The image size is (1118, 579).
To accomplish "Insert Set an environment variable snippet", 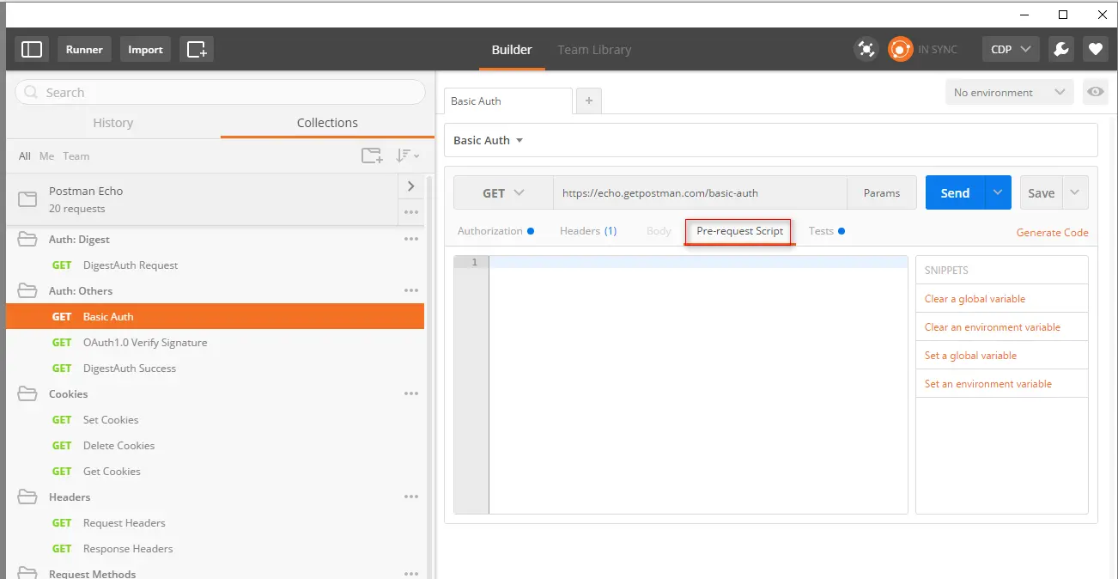I will tap(987, 384).
